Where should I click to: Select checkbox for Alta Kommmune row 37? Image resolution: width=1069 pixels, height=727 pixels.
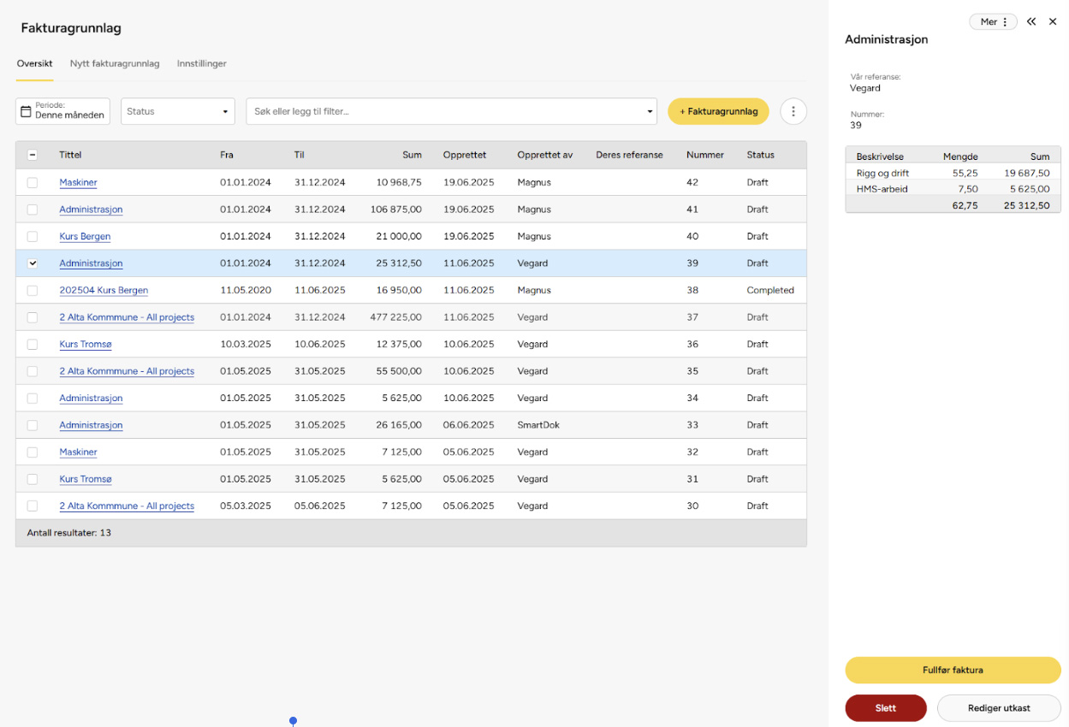(33, 317)
